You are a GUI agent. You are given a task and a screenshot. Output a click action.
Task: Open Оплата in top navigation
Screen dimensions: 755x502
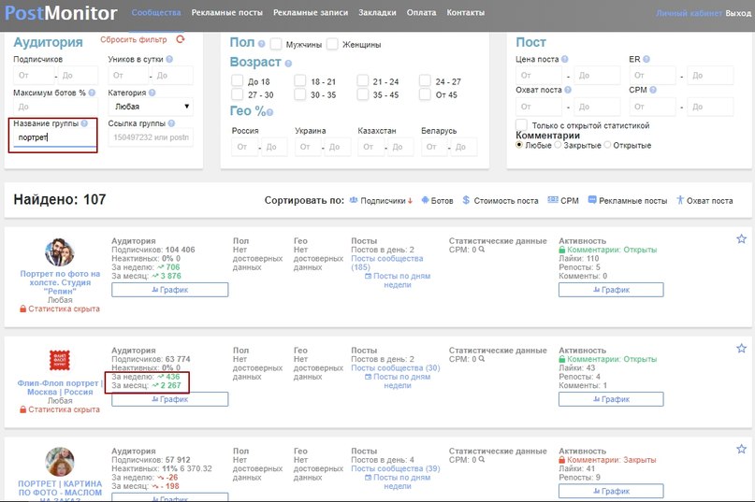(x=421, y=12)
